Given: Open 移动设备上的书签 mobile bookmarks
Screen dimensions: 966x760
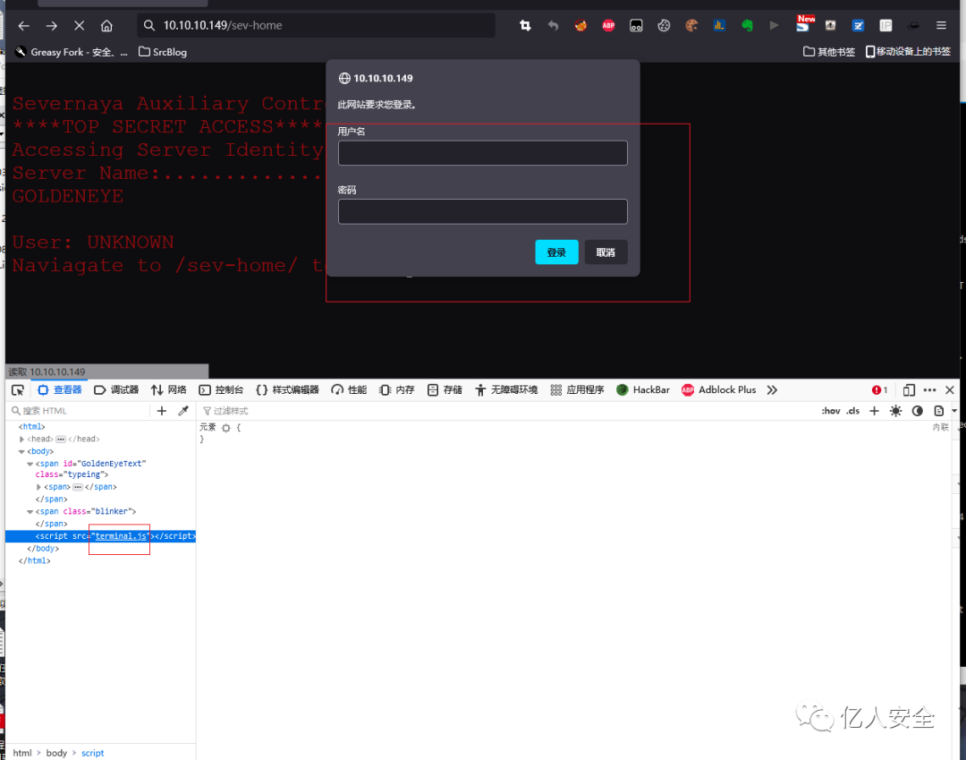Looking at the screenshot, I should coord(908,52).
